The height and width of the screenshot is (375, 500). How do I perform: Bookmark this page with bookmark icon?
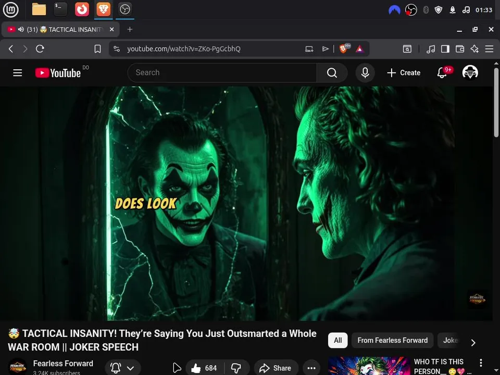pyautogui.click(x=97, y=49)
